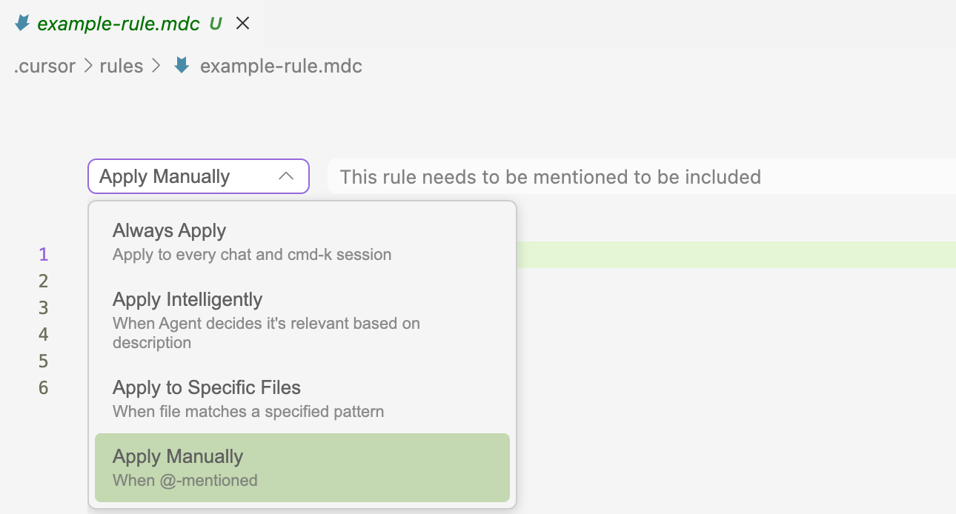Open .cursor in the breadcrumb path
956x514 pixels.
point(44,66)
